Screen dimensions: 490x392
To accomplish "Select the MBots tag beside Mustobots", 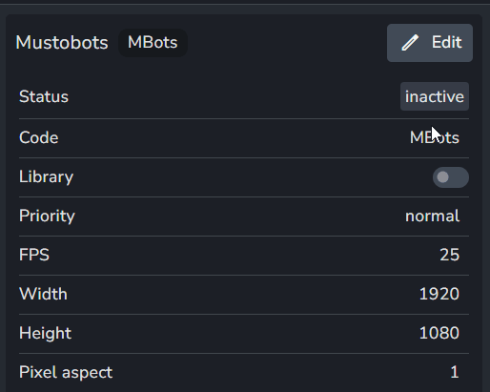I will pyautogui.click(x=153, y=43).
